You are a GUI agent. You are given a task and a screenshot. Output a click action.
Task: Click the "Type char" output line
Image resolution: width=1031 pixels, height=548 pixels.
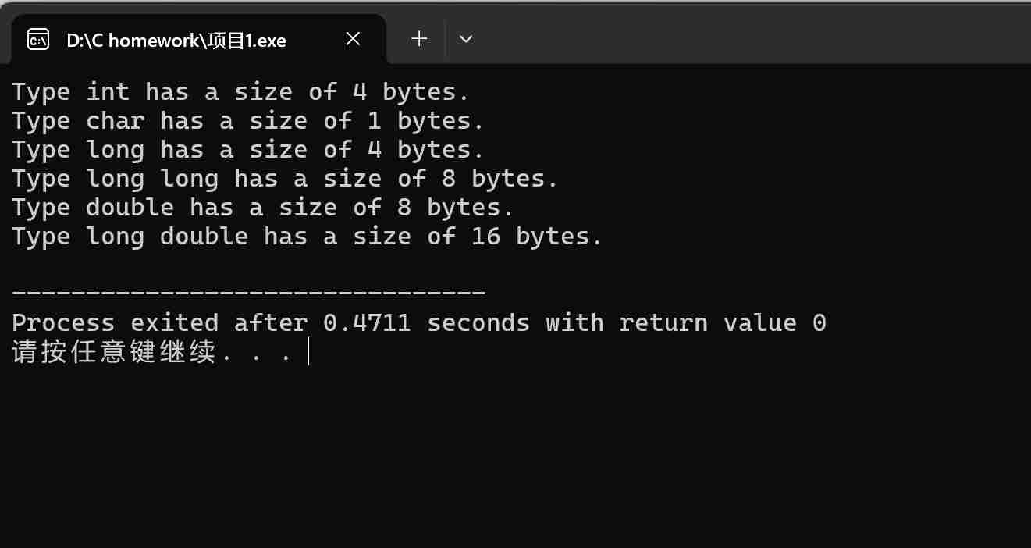247,121
